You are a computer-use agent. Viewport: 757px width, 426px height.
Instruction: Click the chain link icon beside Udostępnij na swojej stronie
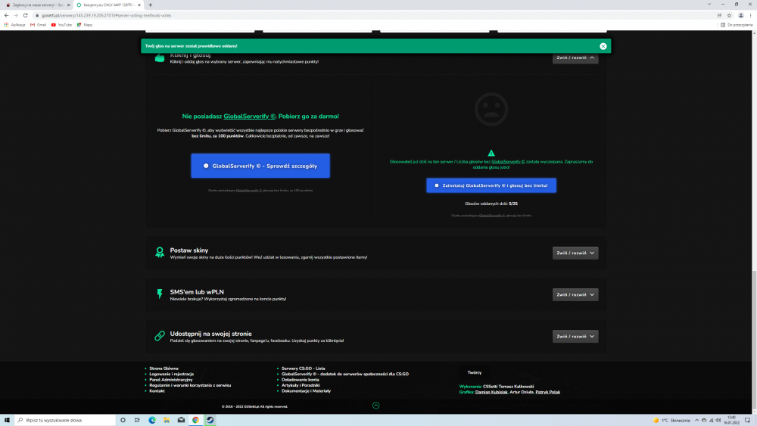(x=160, y=336)
